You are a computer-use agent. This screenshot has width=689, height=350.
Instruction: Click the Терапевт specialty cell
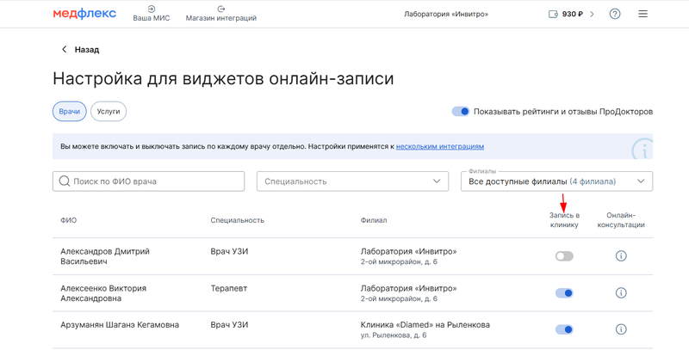click(x=228, y=288)
